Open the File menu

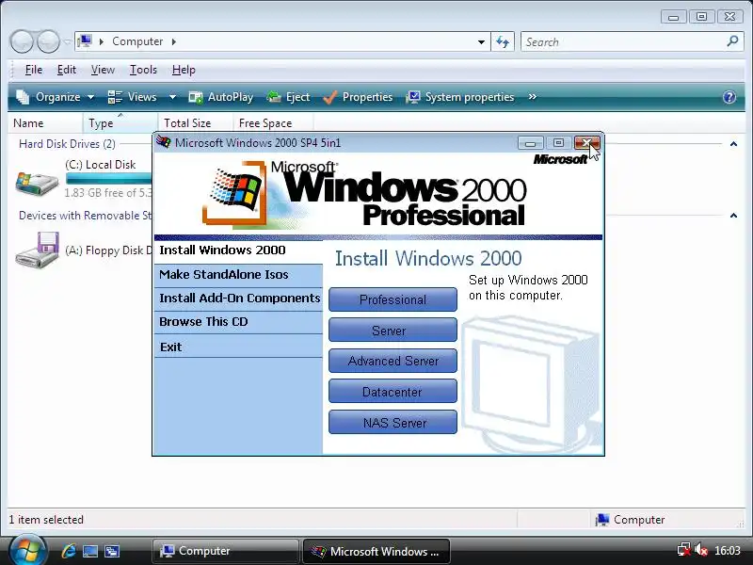pyautogui.click(x=34, y=70)
